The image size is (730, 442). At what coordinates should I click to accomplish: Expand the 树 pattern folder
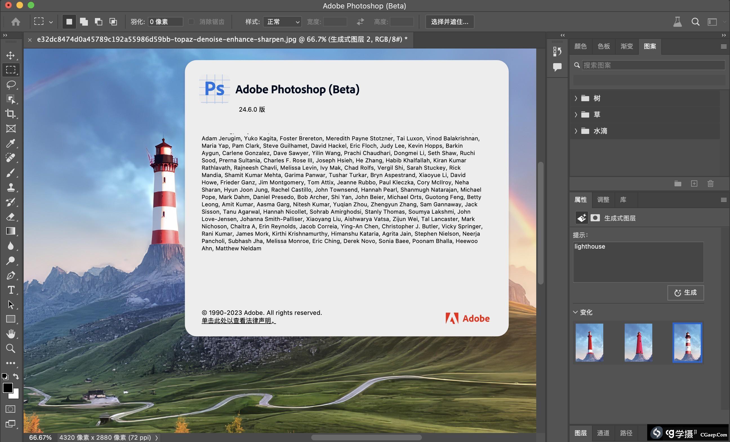click(x=576, y=98)
